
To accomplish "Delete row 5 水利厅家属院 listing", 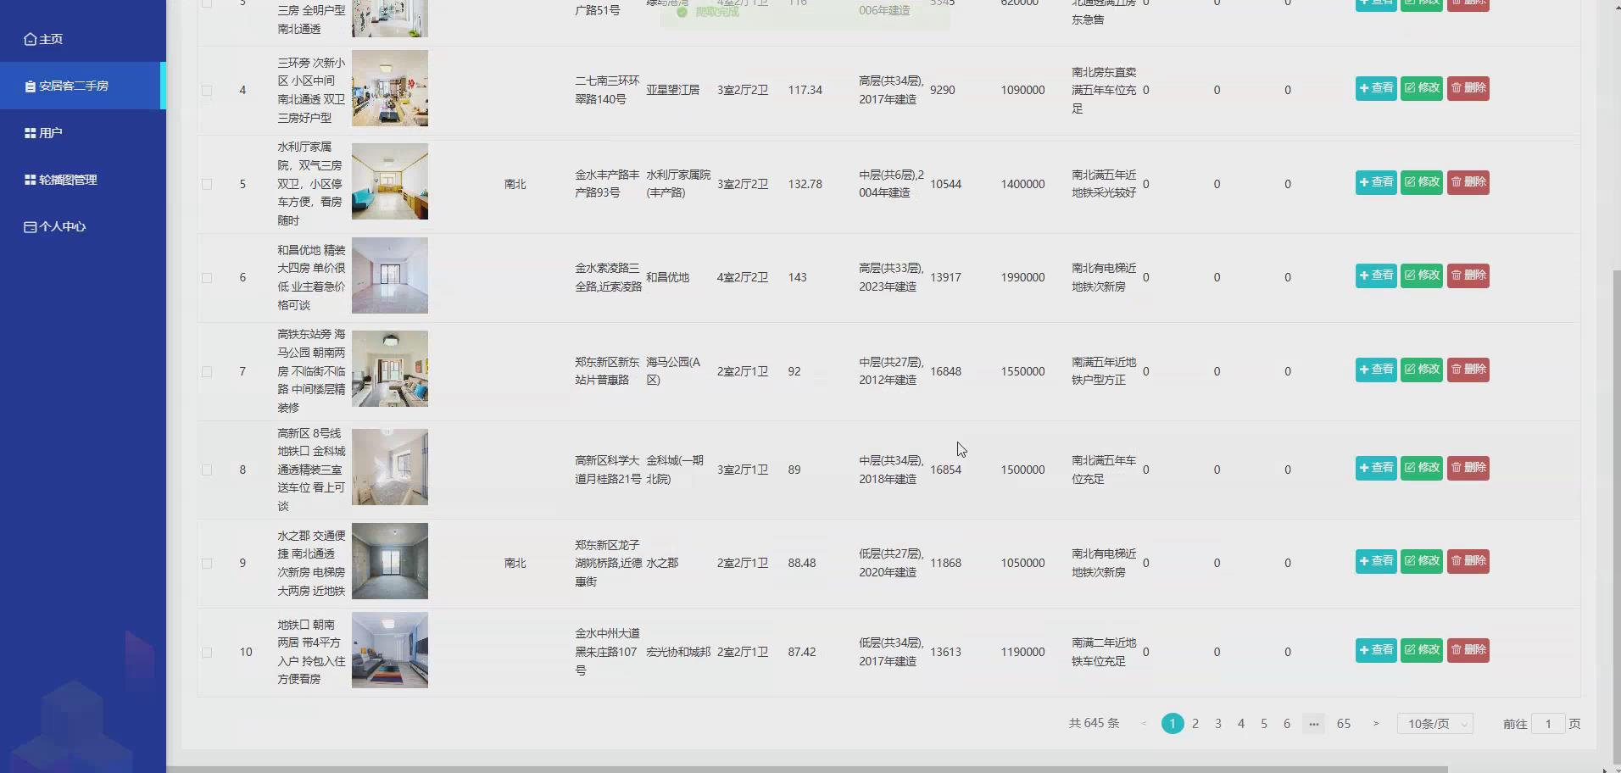I will (x=1468, y=182).
